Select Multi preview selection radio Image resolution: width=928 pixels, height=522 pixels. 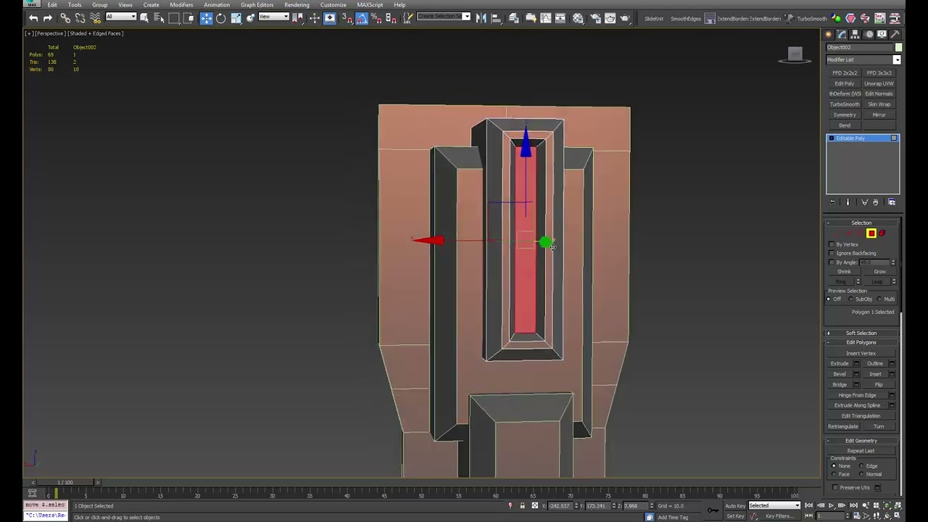pyautogui.click(x=879, y=299)
